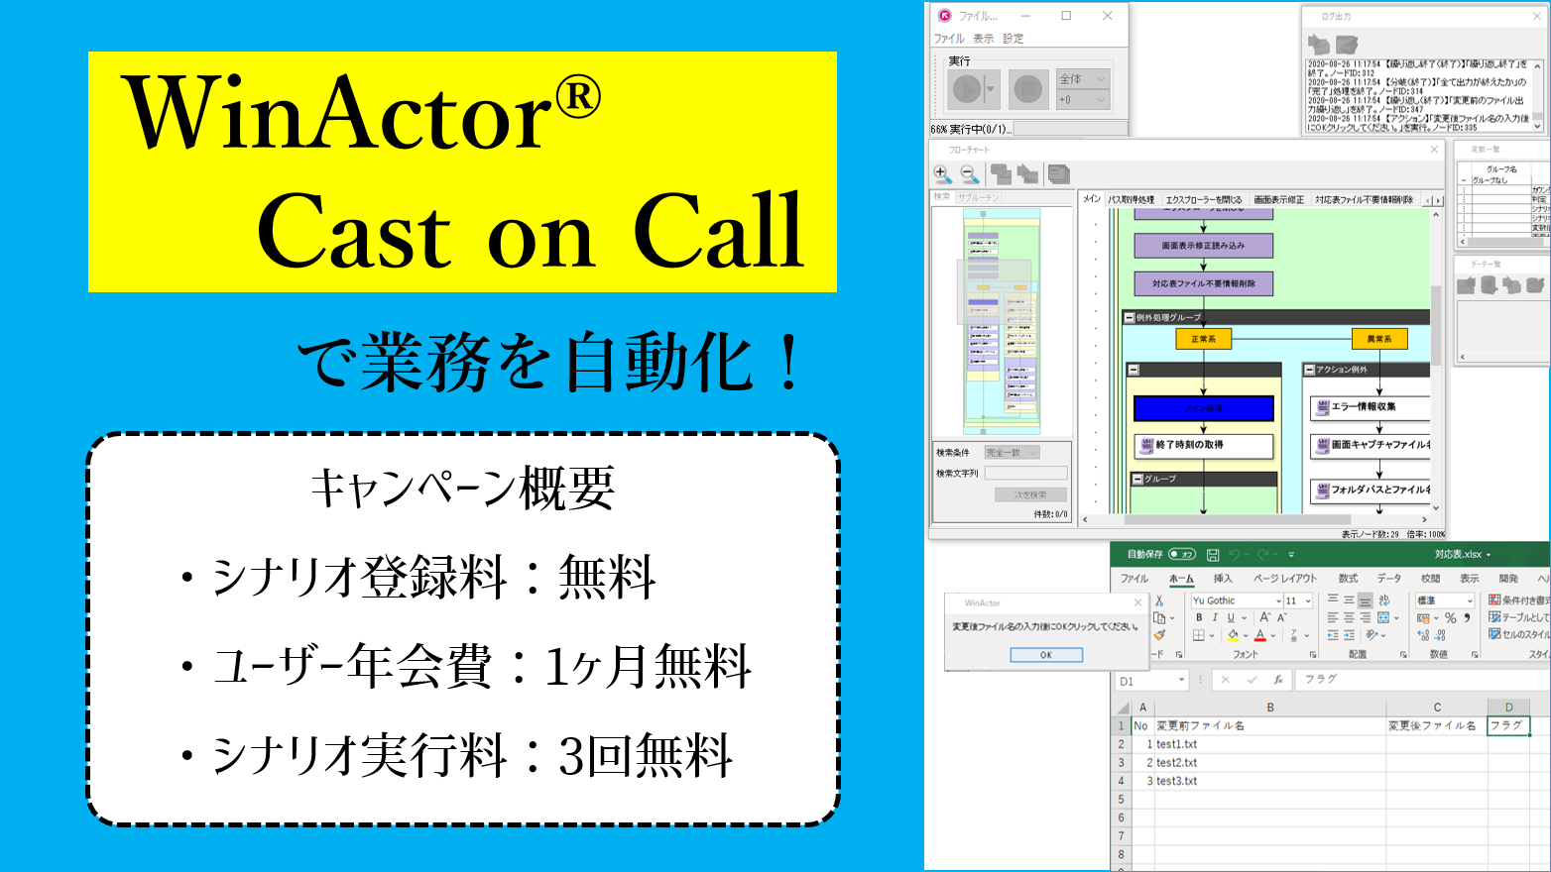Click the second icon in the ログ出力 panel
The width and height of the screenshot is (1551, 872).
coord(1346,45)
